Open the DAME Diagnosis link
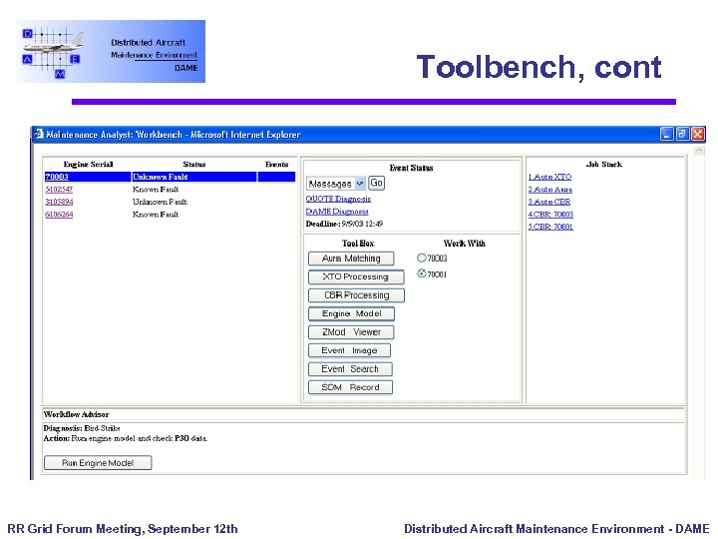Screen dimensions: 718x539 click(x=337, y=212)
